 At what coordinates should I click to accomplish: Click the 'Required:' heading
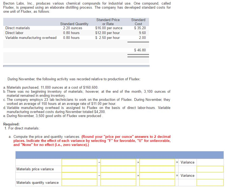click(x=11, y=124)
